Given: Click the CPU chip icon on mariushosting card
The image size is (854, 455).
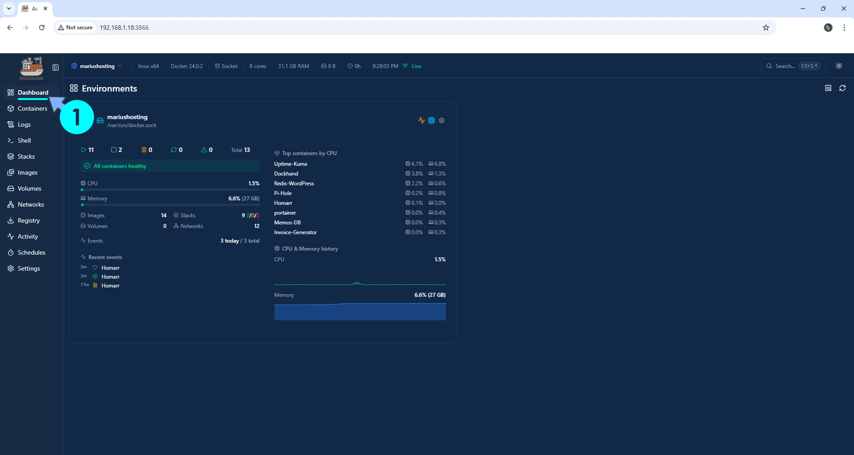Looking at the screenshot, I should point(431,120).
